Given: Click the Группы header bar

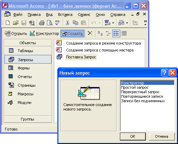Looking at the screenshot, I should 28,119.
